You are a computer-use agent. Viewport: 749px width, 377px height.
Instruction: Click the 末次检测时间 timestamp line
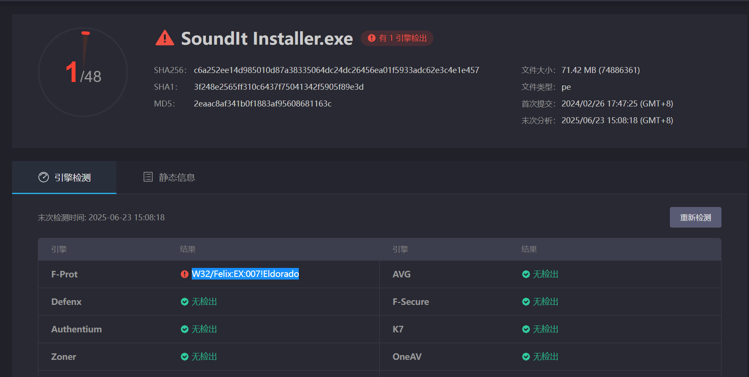point(101,217)
